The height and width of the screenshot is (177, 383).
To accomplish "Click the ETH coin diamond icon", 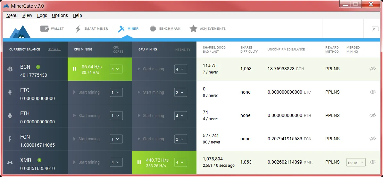I will click(10, 116).
